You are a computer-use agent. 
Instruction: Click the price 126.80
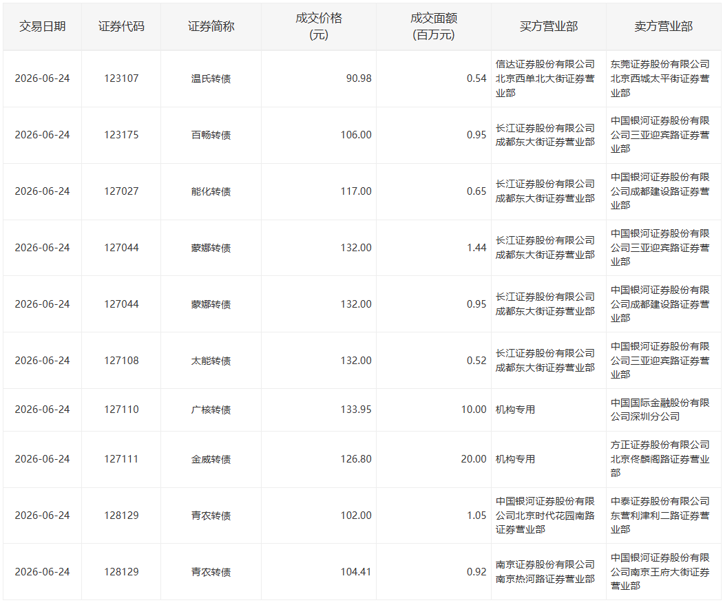356,459
